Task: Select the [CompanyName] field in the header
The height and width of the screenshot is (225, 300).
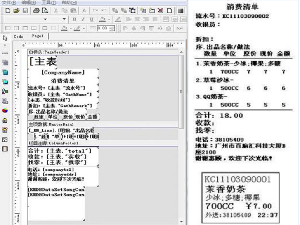Action: click(63, 72)
